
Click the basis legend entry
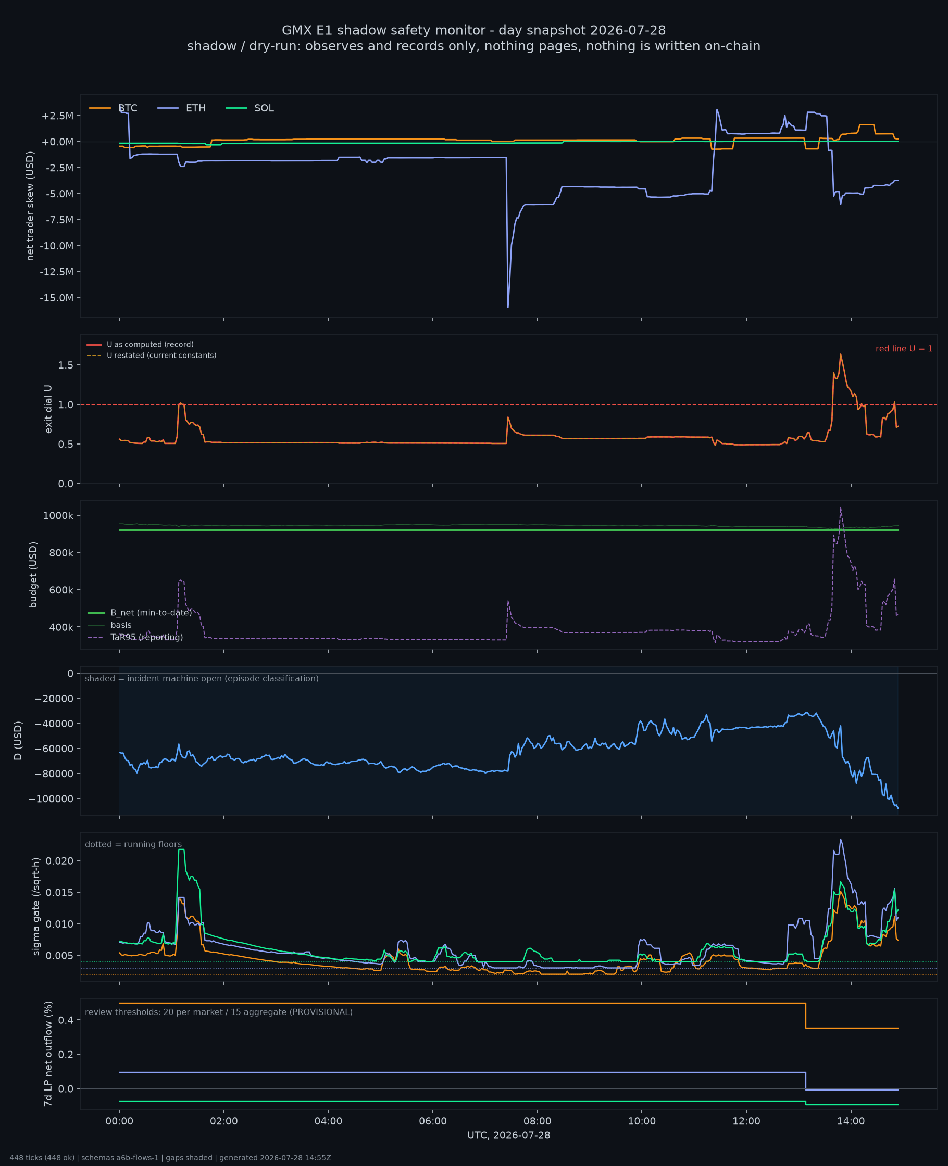coord(110,625)
